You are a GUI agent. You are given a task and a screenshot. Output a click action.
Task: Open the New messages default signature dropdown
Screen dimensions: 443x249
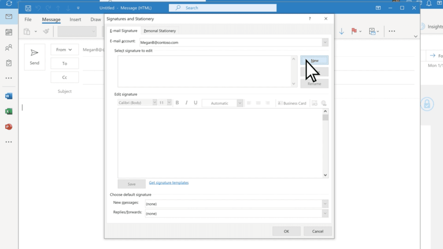coord(325,204)
